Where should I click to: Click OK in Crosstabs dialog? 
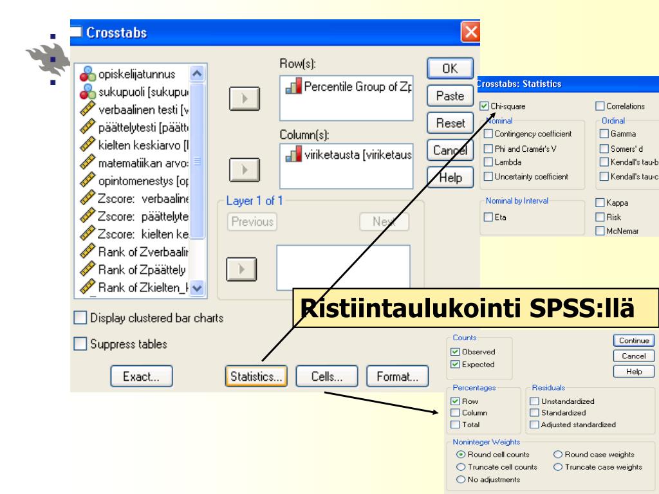[x=450, y=68]
